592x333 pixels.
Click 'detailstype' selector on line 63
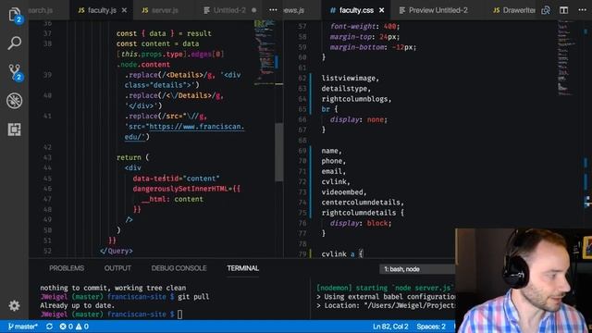[344, 89]
